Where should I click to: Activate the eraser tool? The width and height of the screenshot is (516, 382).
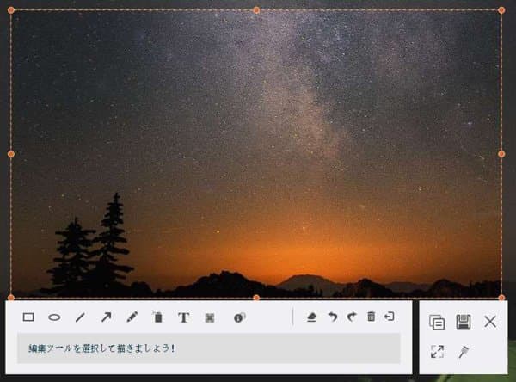point(311,317)
